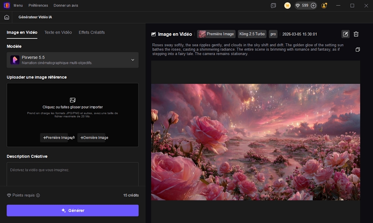The width and height of the screenshot is (373, 223).
Task: Open the shopping cart store icon
Action: pos(287,6)
